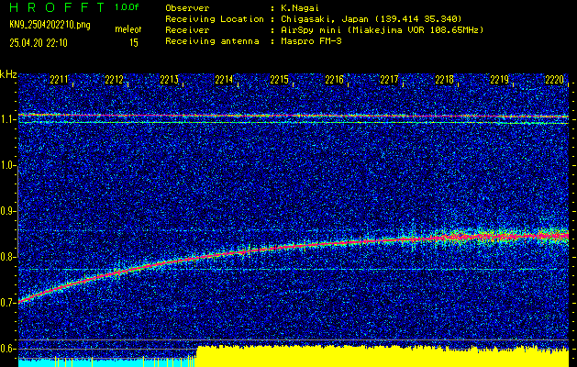Click the 0.9 frequency axis label
Image resolution: width=577 pixels, height=367 pixels.
(6, 211)
